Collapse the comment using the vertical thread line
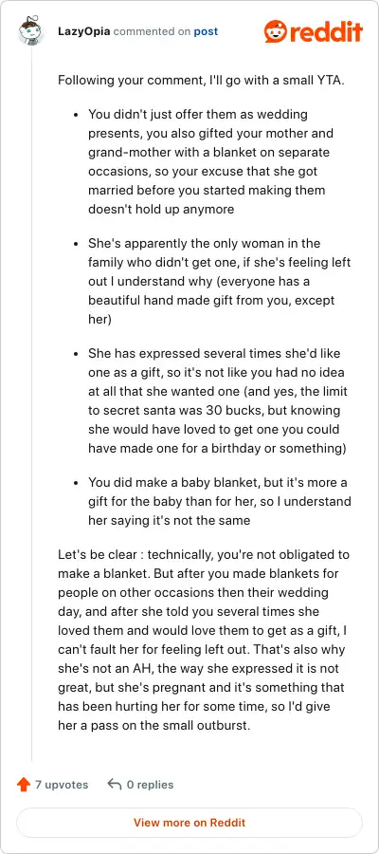 (x=31, y=403)
